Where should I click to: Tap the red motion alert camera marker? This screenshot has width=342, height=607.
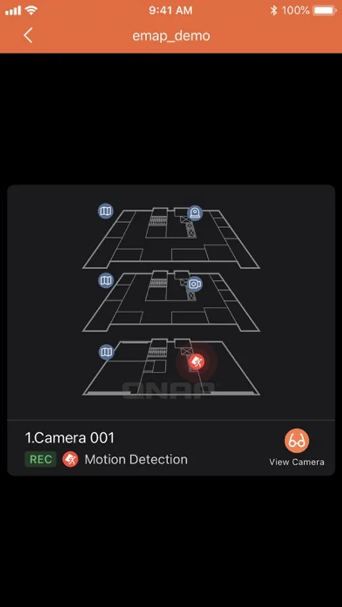pos(197,362)
